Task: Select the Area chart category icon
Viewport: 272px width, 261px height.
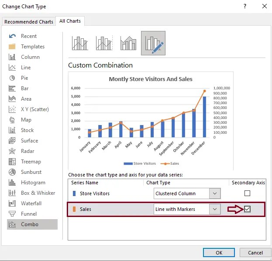Action: [12, 98]
